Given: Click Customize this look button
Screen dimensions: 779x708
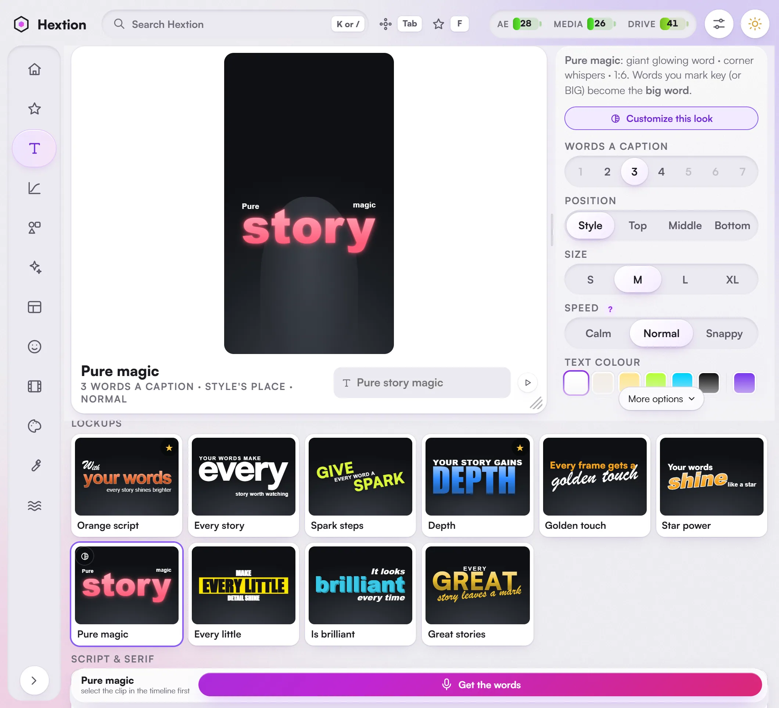Looking at the screenshot, I should pyautogui.click(x=661, y=118).
